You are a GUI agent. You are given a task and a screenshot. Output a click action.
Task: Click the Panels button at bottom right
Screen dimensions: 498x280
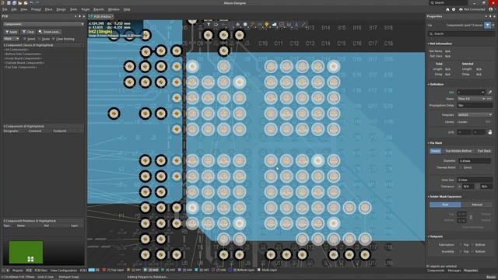pyautogui.click(x=491, y=277)
